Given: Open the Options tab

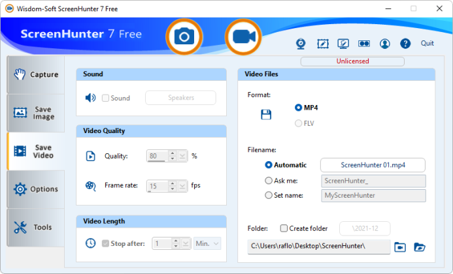Looking at the screenshot, I should [x=36, y=189].
